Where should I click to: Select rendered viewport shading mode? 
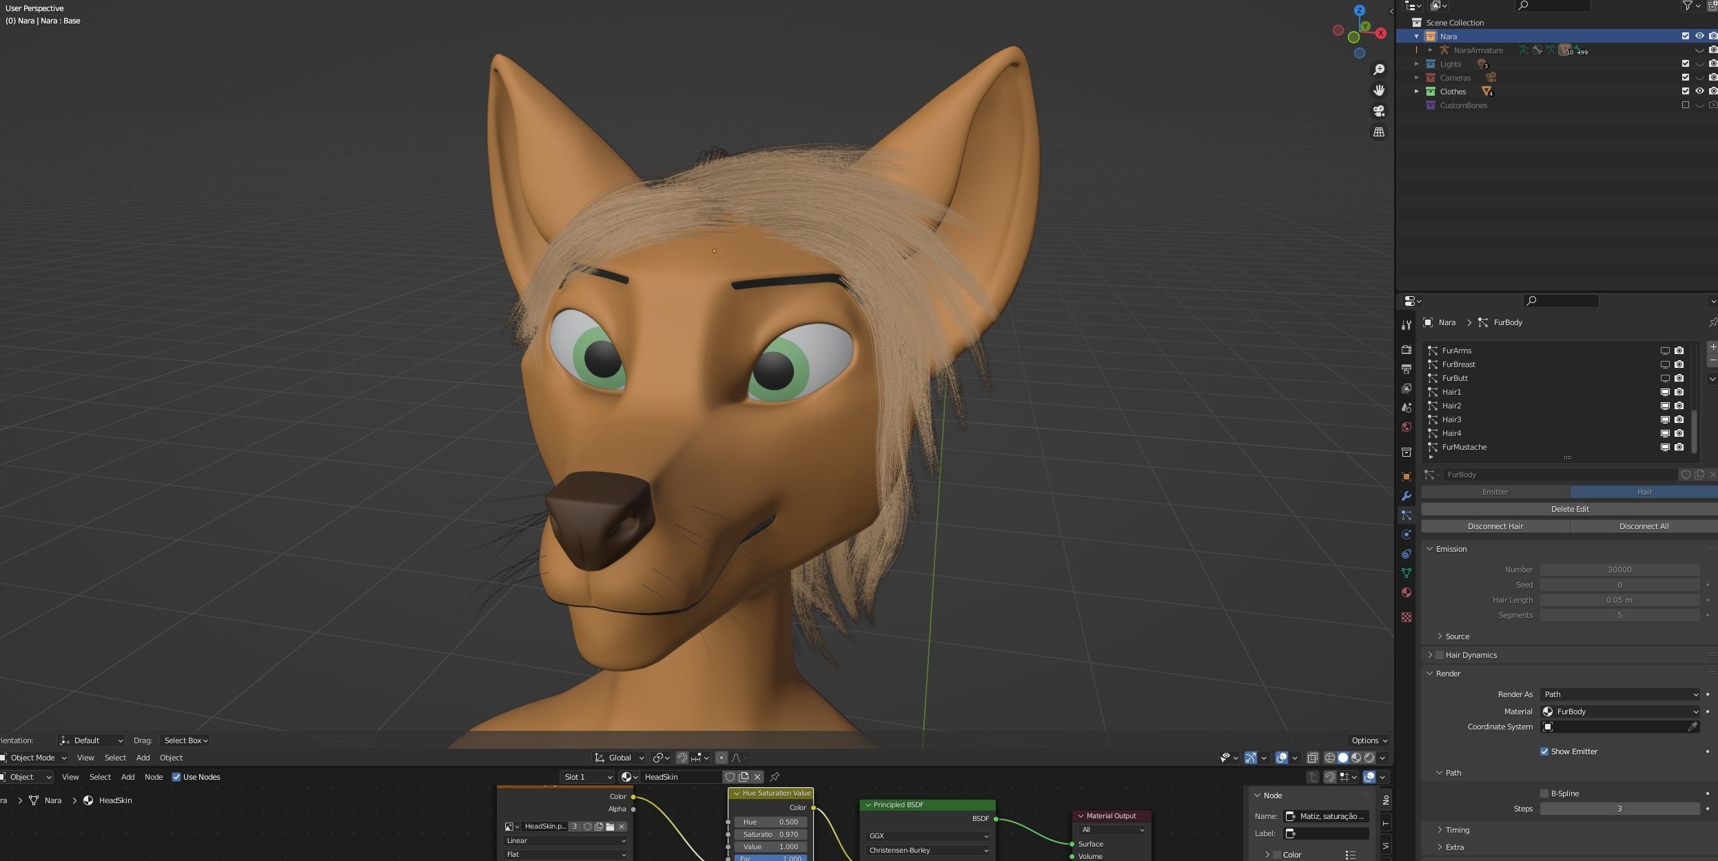coord(1369,758)
